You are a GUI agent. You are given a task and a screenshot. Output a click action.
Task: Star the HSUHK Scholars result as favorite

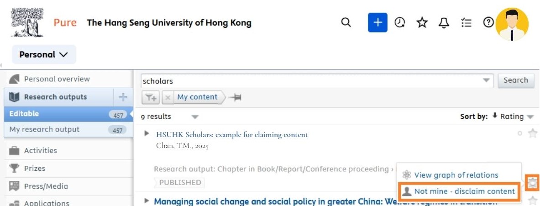click(532, 134)
